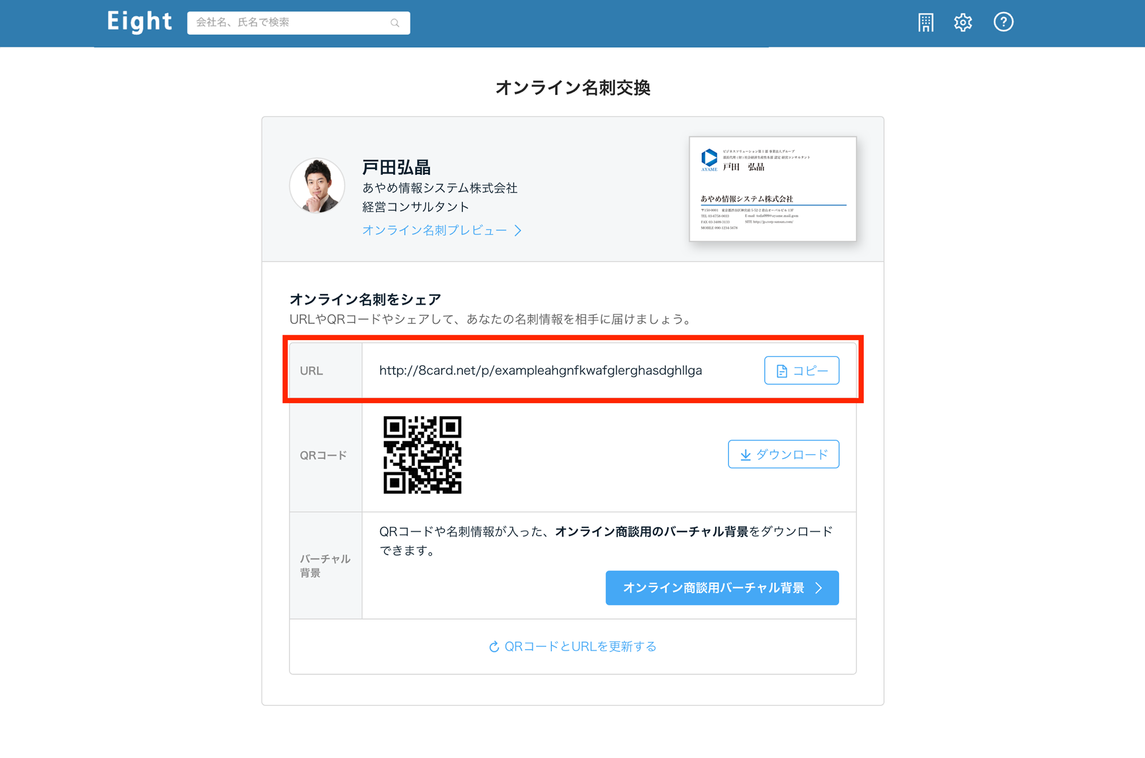
Task: Click the document icon on the コピー button
Action: point(782,371)
